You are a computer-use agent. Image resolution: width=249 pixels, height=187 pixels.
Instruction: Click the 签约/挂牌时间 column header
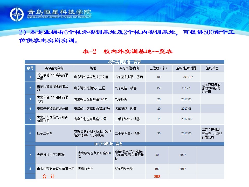(186, 68)
